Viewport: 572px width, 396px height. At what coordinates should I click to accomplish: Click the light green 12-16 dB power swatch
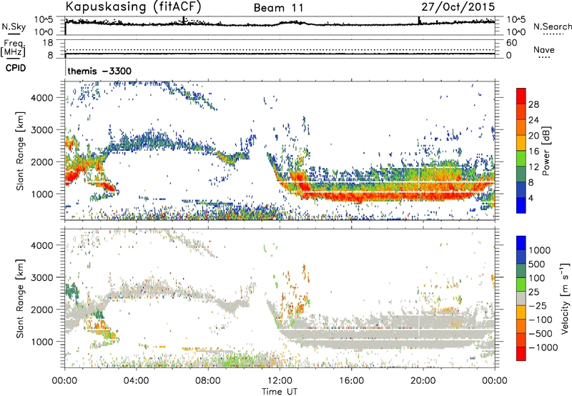521,158
